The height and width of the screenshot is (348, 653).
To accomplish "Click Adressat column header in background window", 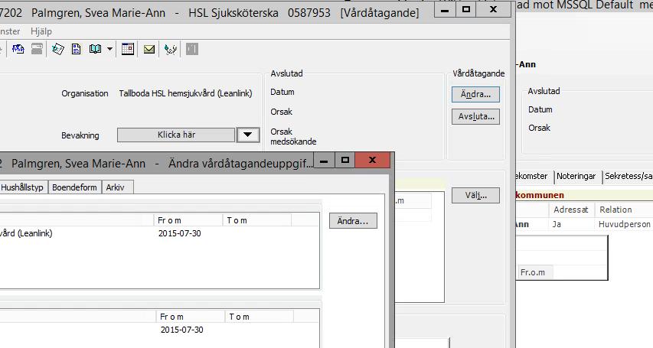I will (x=571, y=210).
